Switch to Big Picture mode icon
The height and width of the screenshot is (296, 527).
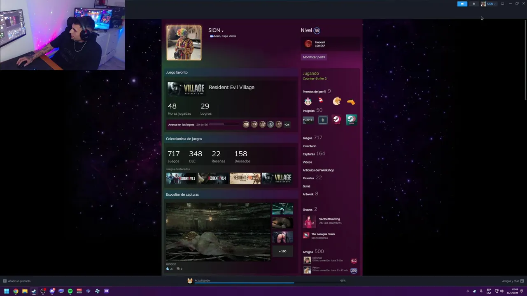(502, 4)
